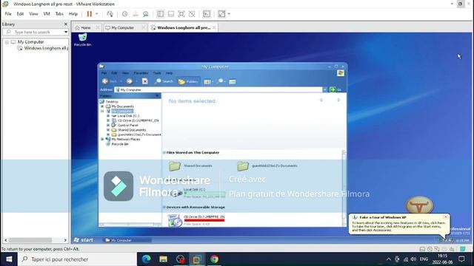Click the Back button in guest explorer

pos(110,81)
